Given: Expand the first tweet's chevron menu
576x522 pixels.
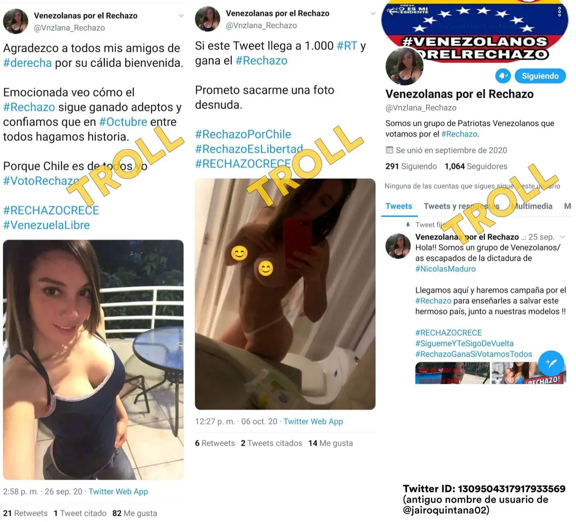Looking at the screenshot, I should tap(181, 16).
